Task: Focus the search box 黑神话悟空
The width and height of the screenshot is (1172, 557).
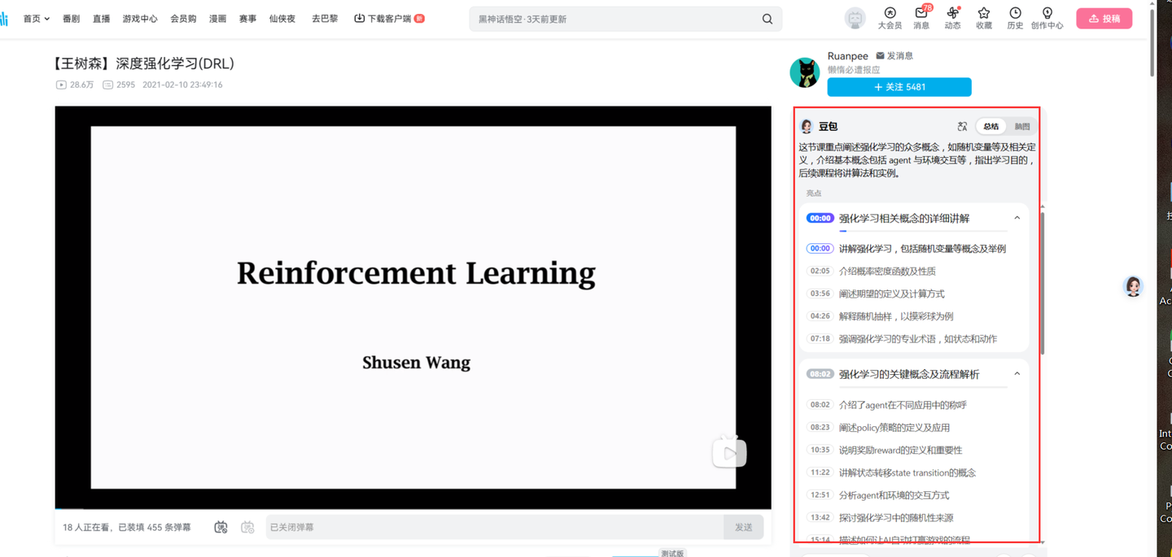Action: [x=614, y=19]
